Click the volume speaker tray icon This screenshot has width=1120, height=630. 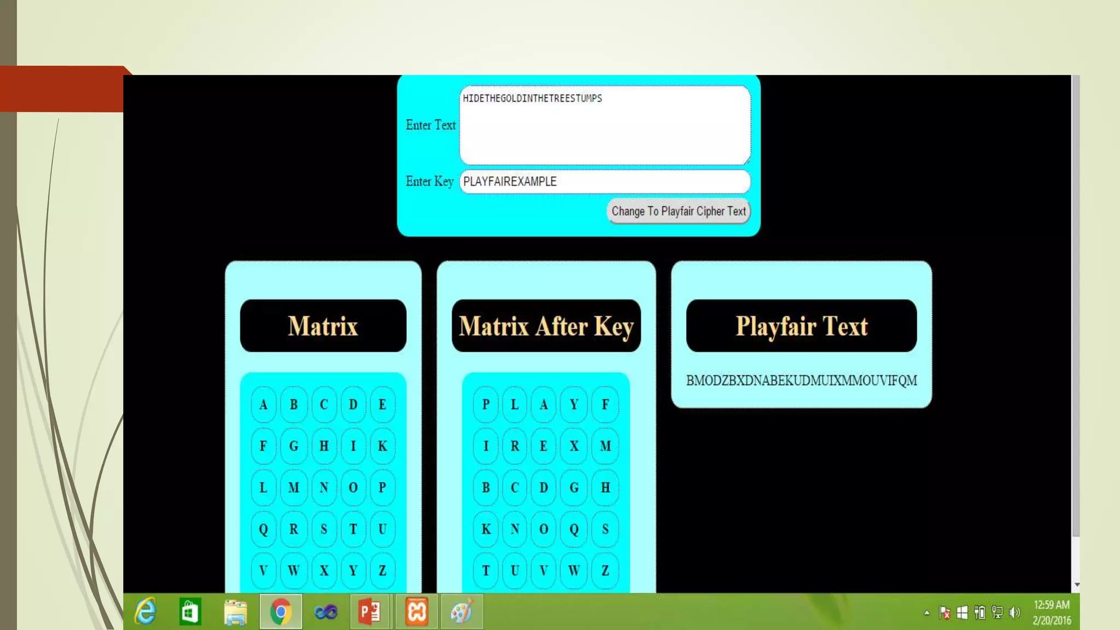click(1015, 612)
